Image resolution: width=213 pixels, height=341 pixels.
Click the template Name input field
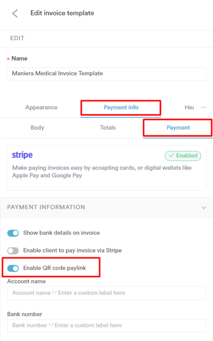click(x=107, y=74)
